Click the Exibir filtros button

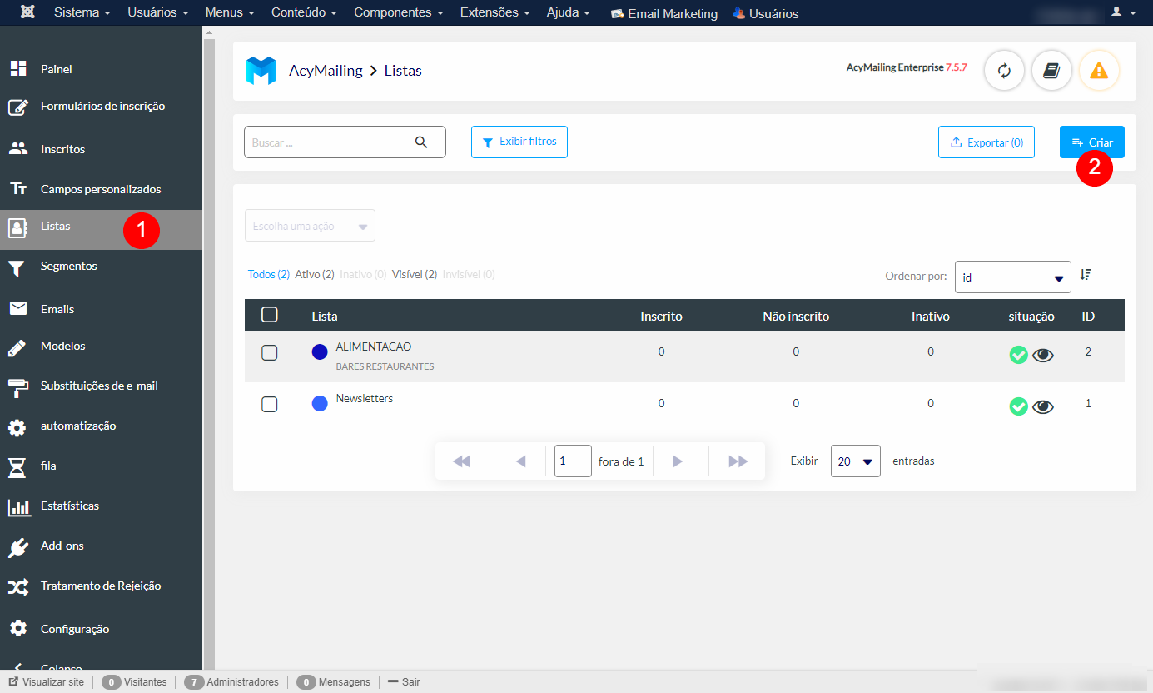(x=519, y=142)
